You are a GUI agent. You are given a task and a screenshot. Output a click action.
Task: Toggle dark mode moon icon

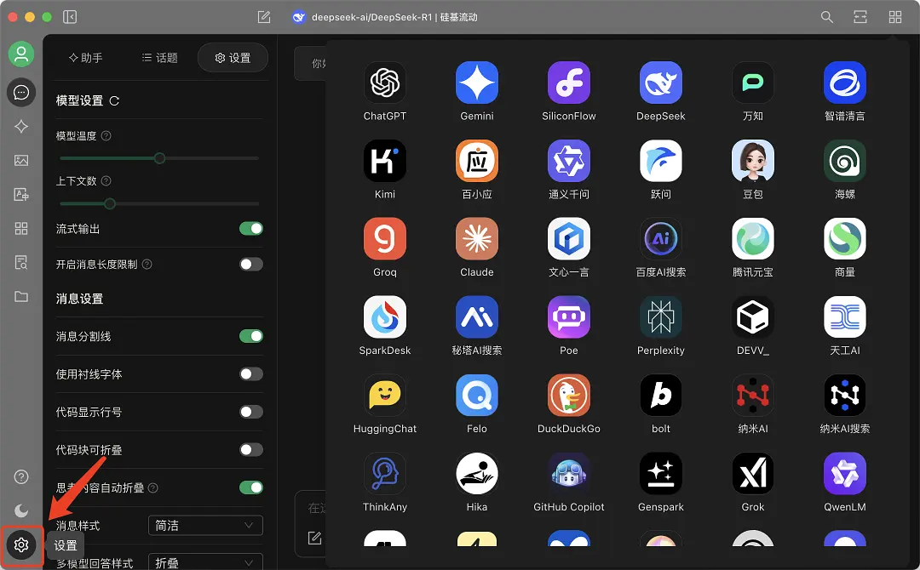[x=21, y=510]
